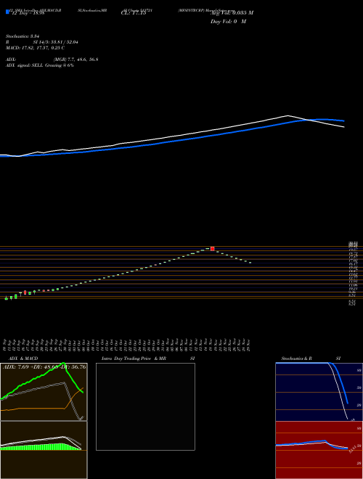Screen dimensions: 363x479
Task: Click the 'ADX: 7.69 +DY: 48.60 -DY: 56.76' readout
Action: 44,367
